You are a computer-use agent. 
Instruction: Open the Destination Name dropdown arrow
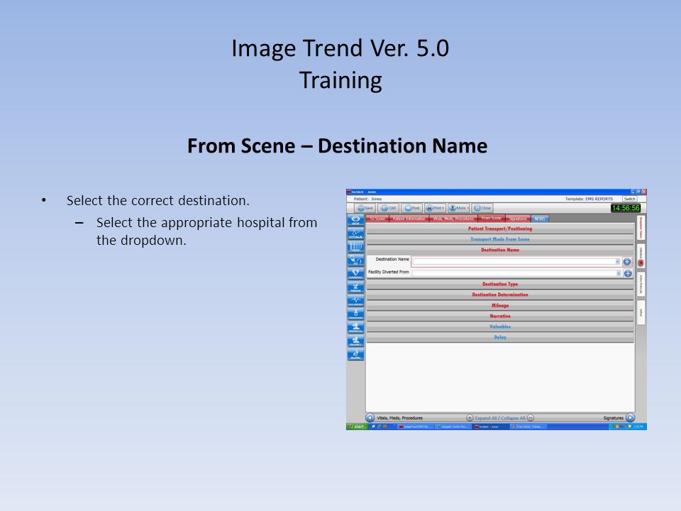(x=617, y=262)
